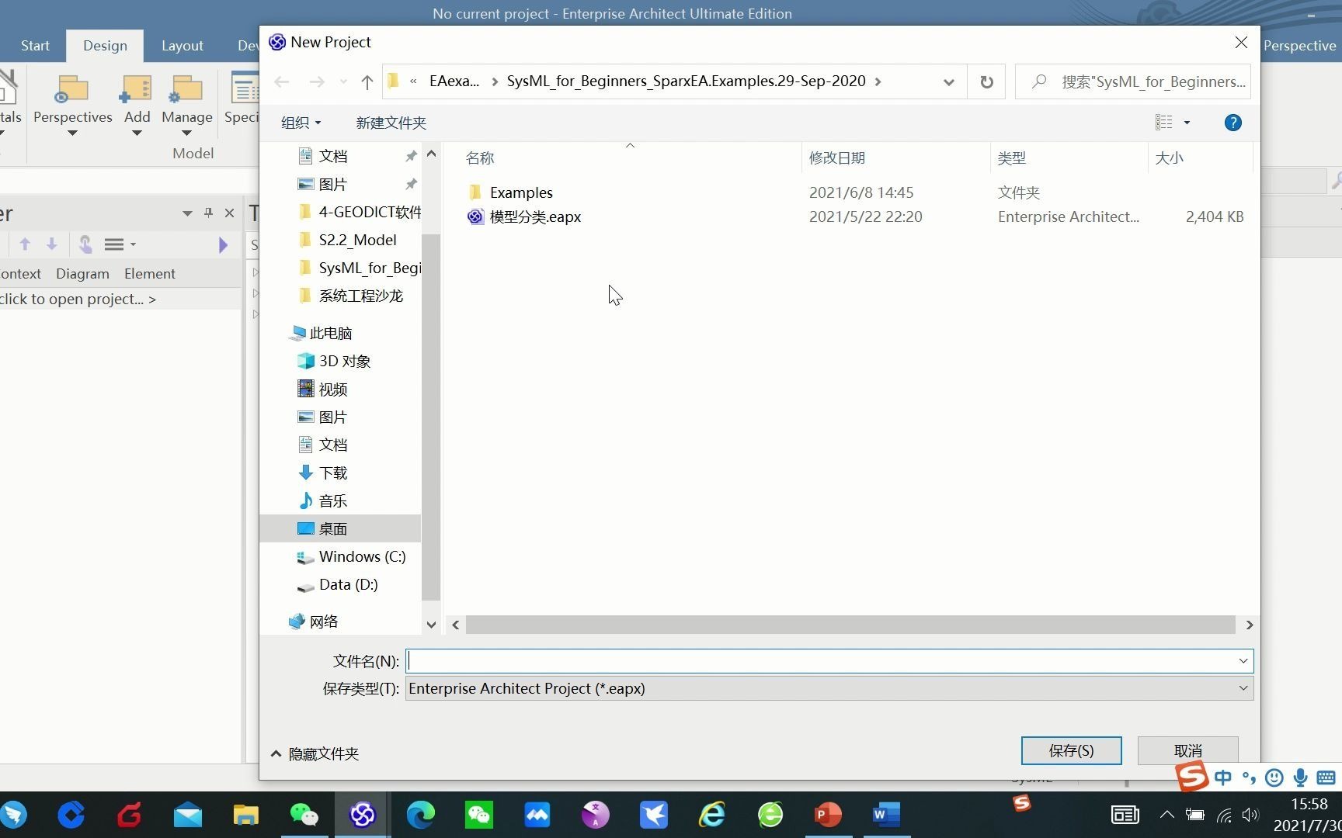Navigate back in the file dialog
Viewport: 1342px width, 838px height.
(281, 81)
